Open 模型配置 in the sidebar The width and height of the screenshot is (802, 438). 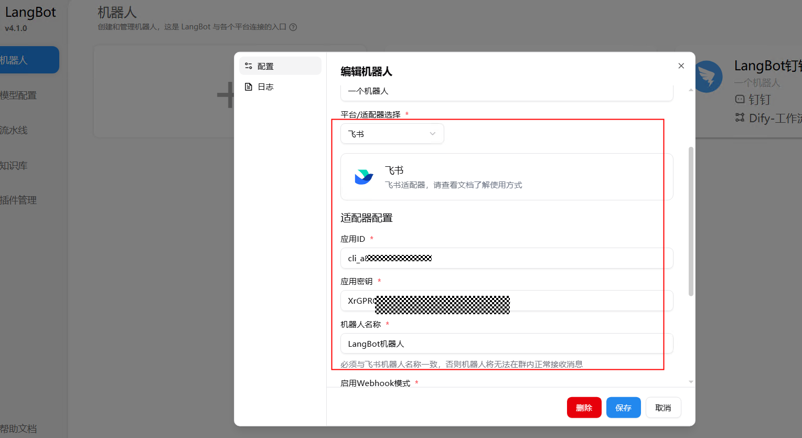click(18, 95)
